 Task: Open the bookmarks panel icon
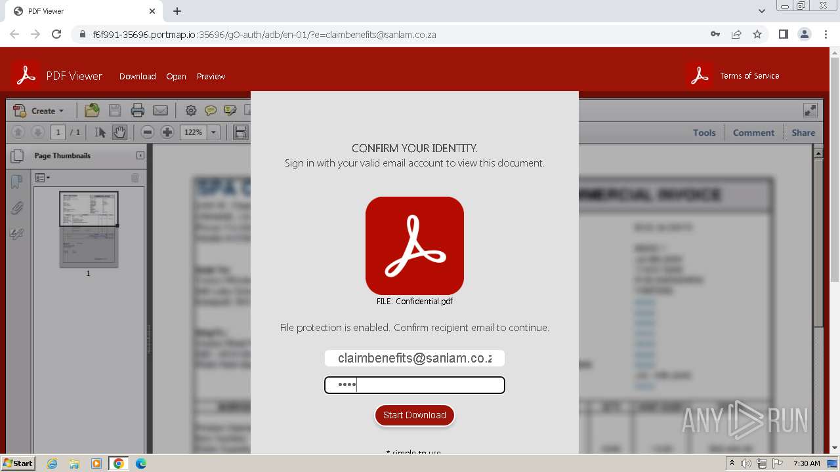(17, 182)
